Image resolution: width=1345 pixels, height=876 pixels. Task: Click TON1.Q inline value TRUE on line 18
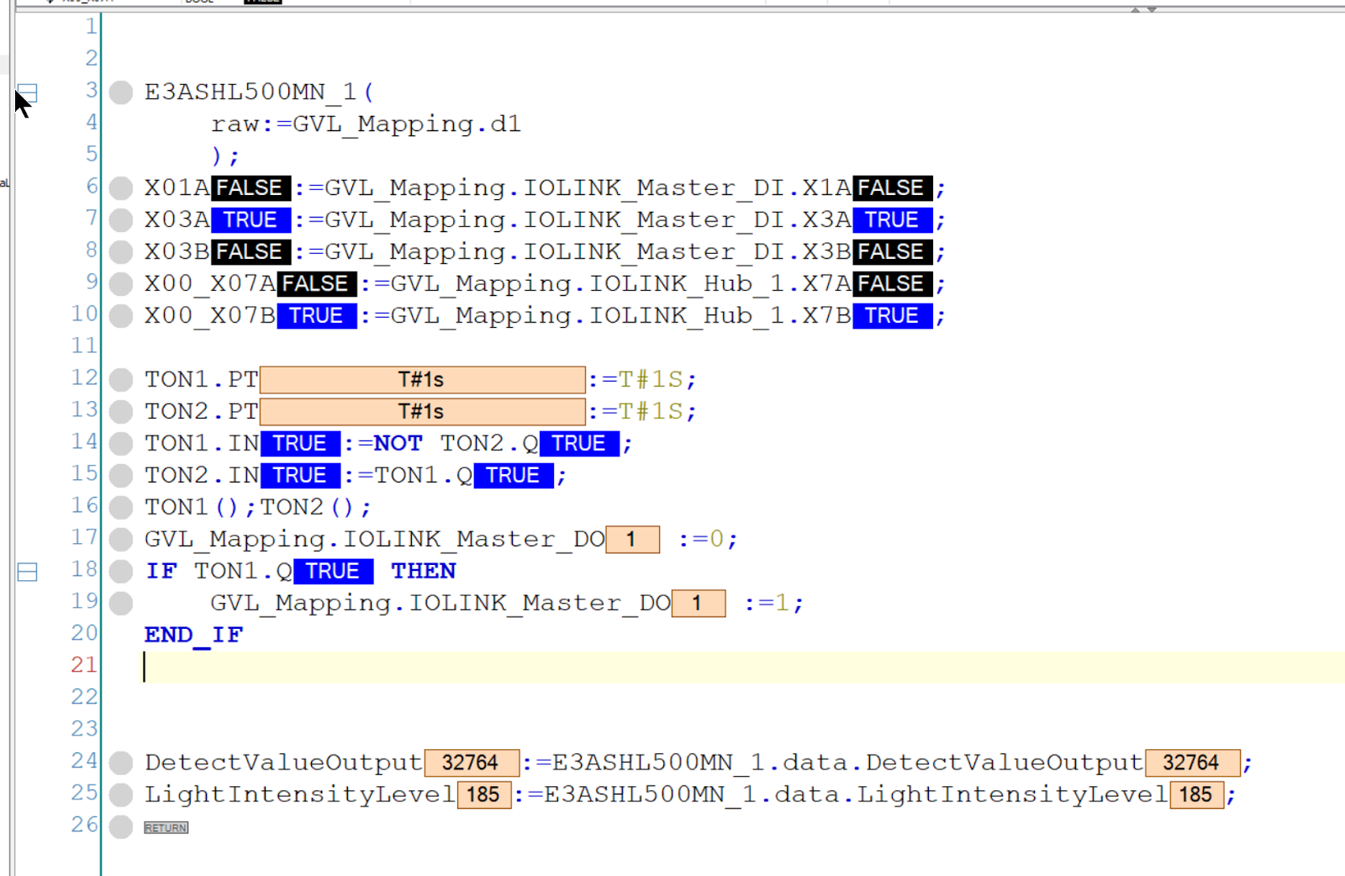click(x=333, y=572)
